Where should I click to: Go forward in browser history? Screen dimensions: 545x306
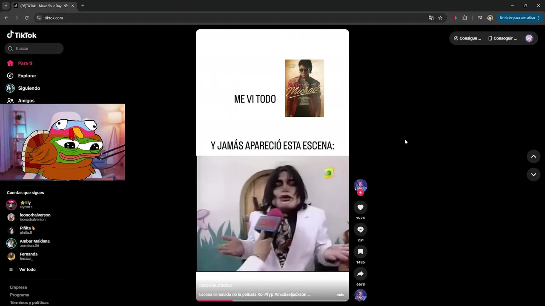tap(17, 18)
